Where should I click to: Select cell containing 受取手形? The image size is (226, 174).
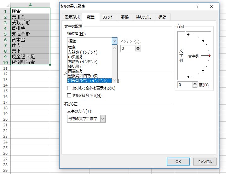tap(30, 22)
